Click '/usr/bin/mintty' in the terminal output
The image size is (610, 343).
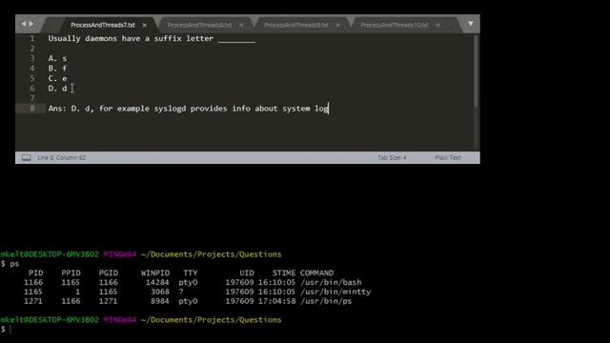point(335,292)
